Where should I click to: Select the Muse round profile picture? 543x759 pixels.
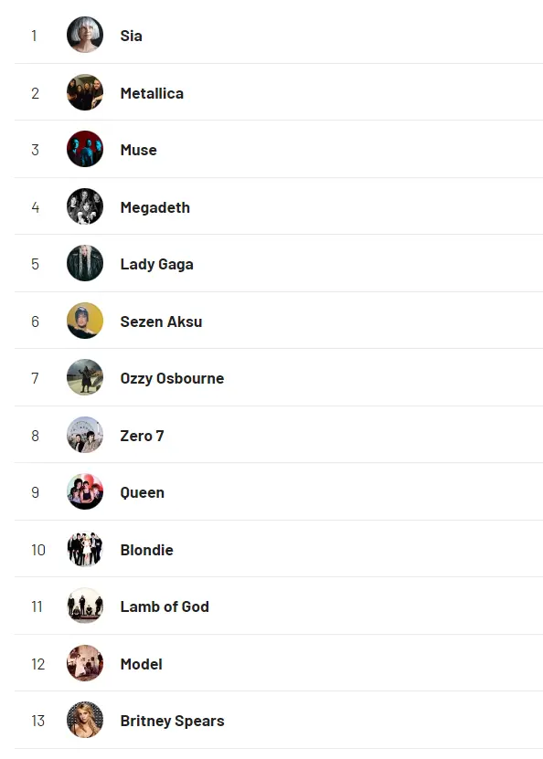pos(85,149)
